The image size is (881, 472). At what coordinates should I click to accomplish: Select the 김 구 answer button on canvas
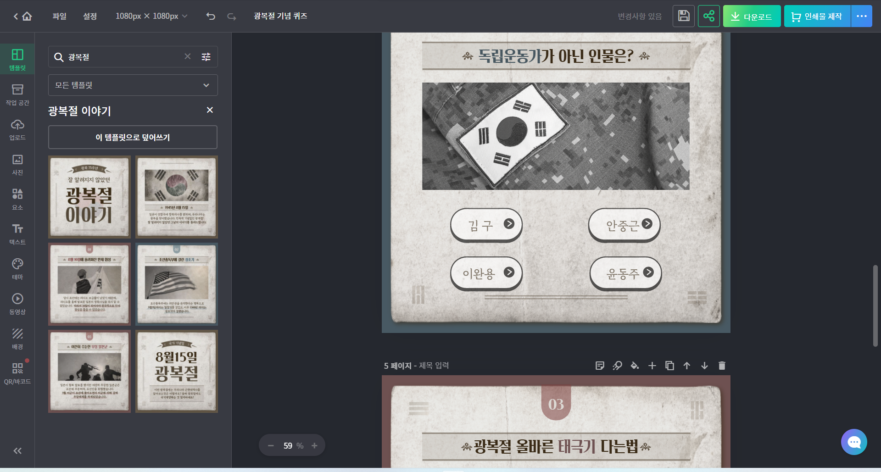click(486, 225)
